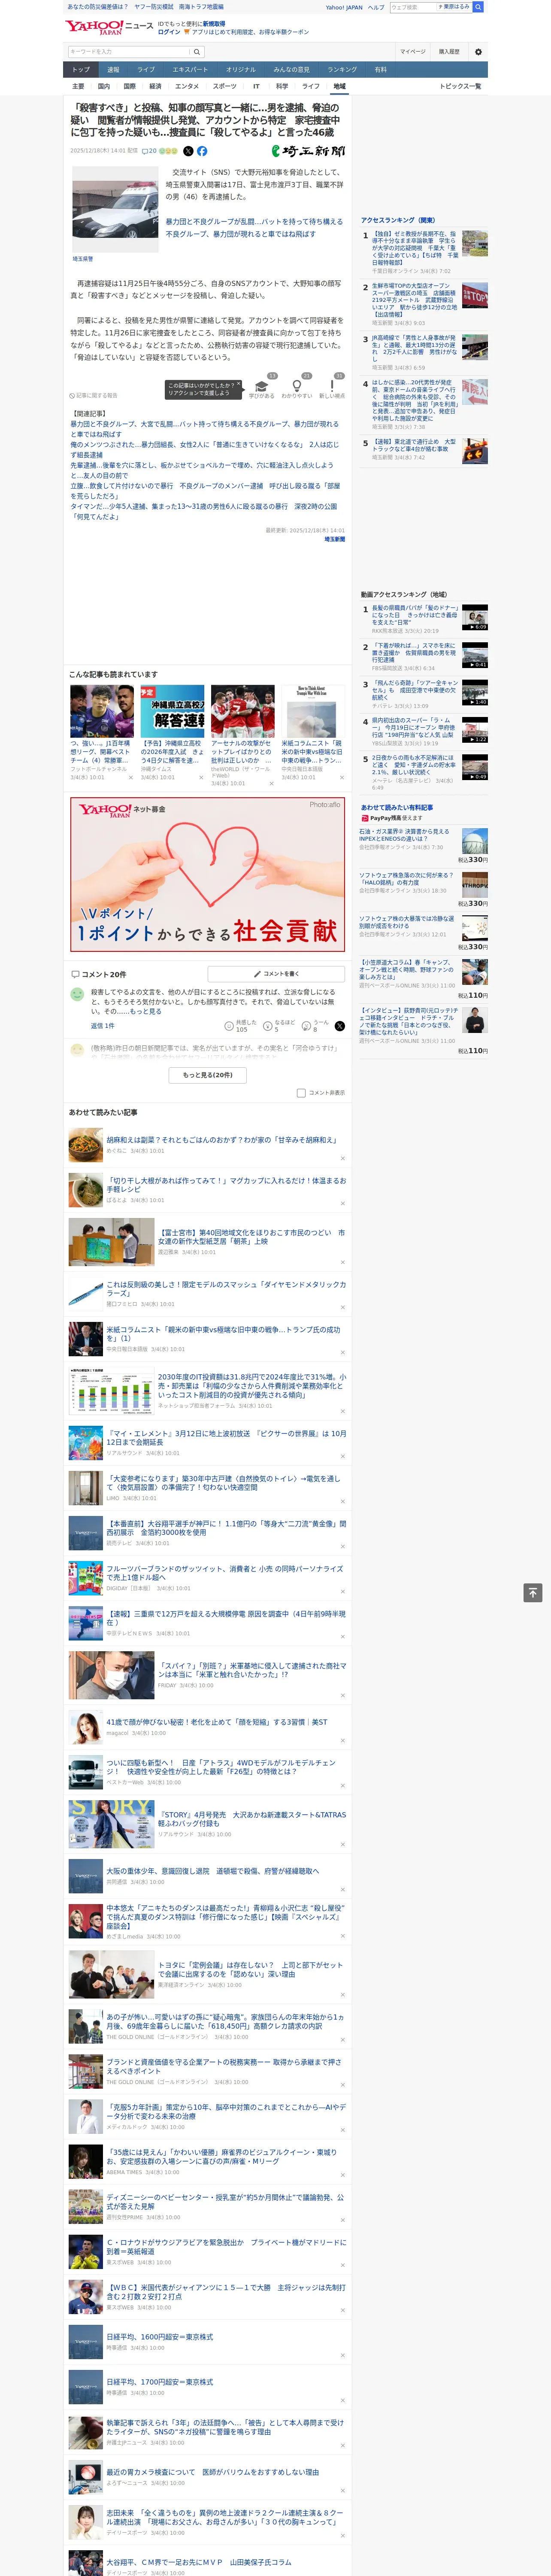Open the トピックス一覧 list
This screenshot has width=551, height=2576.
pyautogui.click(x=460, y=86)
